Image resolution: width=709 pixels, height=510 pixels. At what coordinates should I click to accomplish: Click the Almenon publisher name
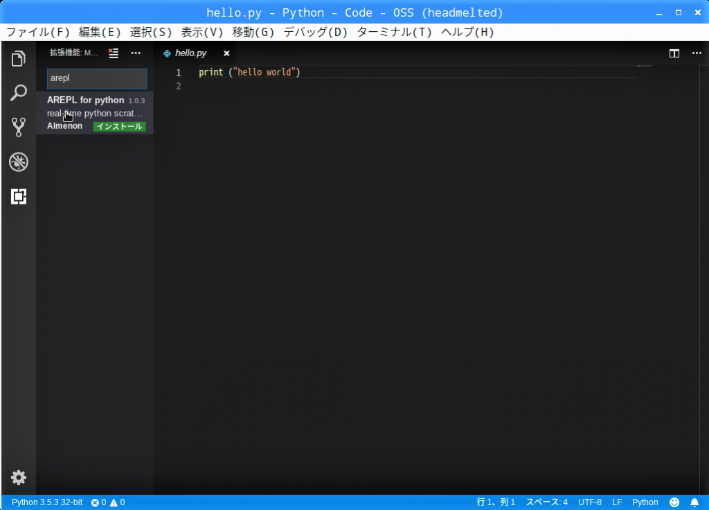[64, 126]
